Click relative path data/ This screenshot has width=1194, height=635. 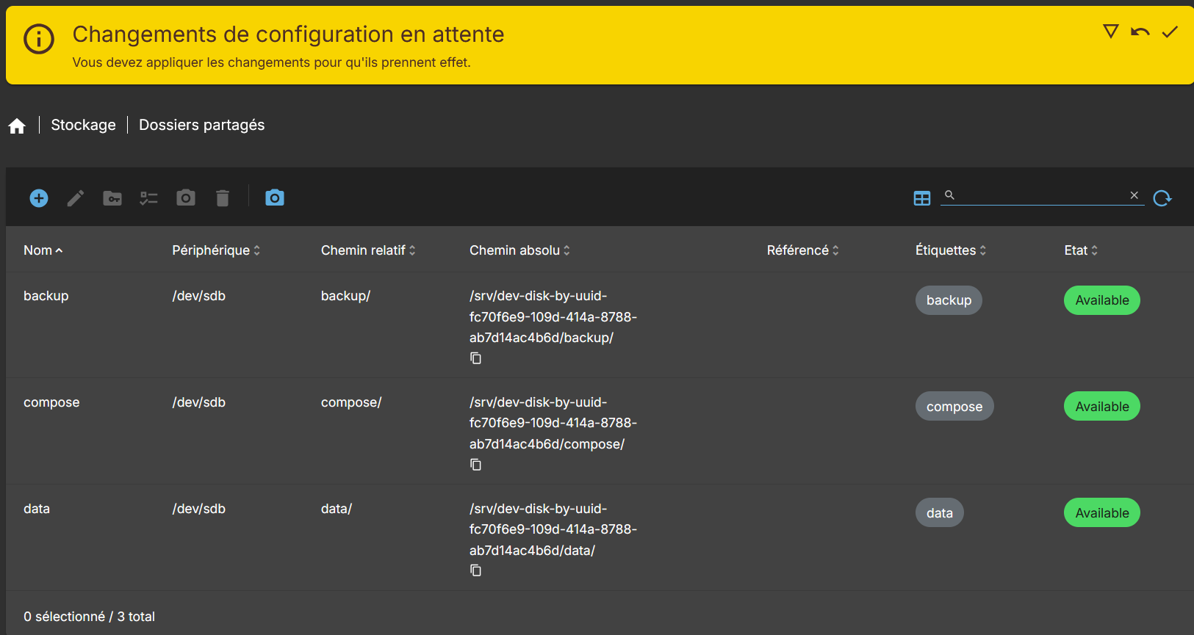click(337, 509)
